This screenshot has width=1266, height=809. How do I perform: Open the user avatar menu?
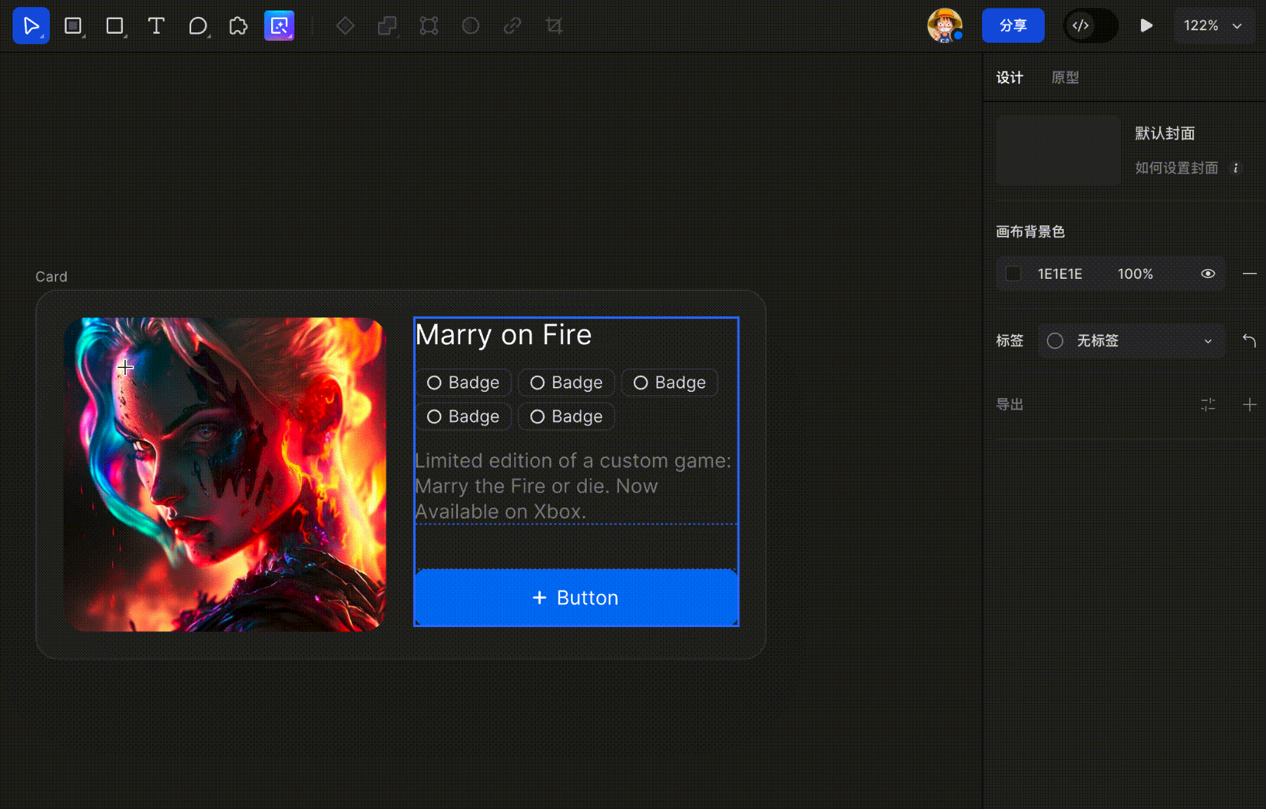[945, 26]
